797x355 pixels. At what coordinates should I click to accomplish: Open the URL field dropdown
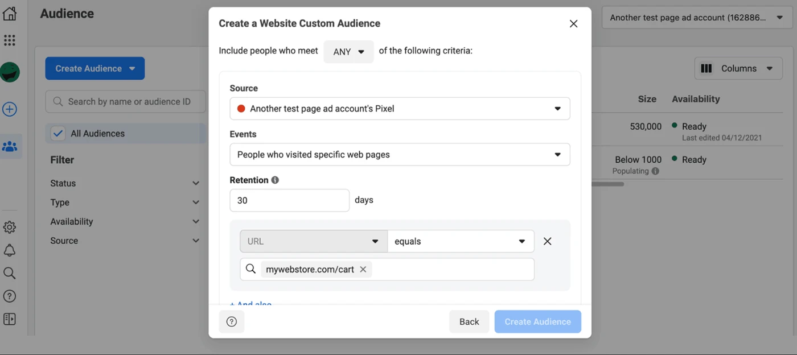(314, 241)
